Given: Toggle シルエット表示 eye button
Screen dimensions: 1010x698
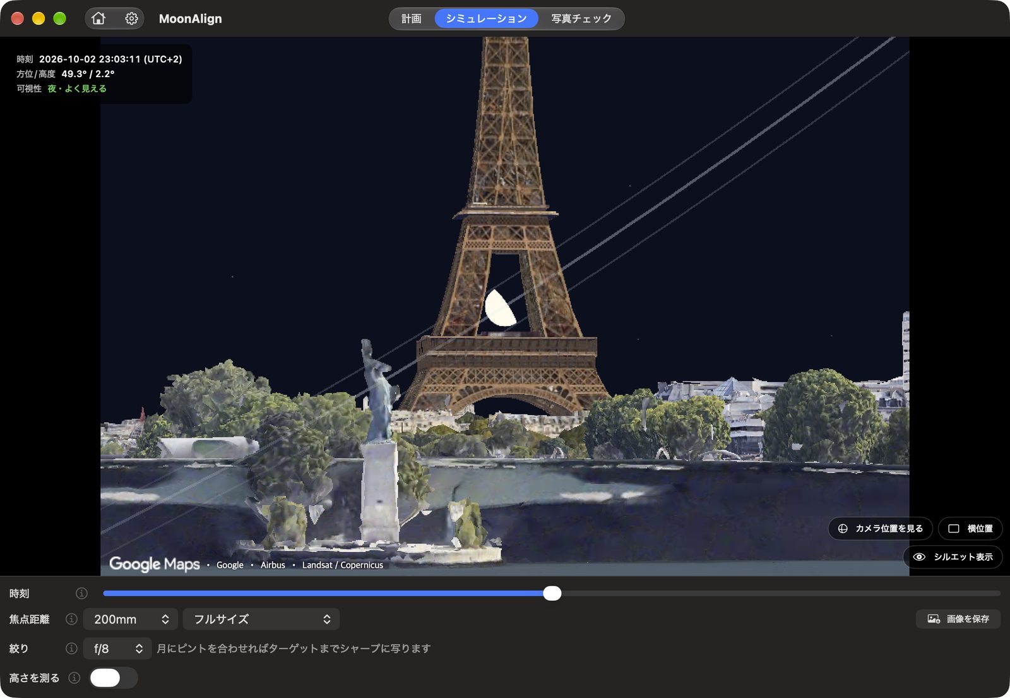Looking at the screenshot, I should tap(953, 557).
